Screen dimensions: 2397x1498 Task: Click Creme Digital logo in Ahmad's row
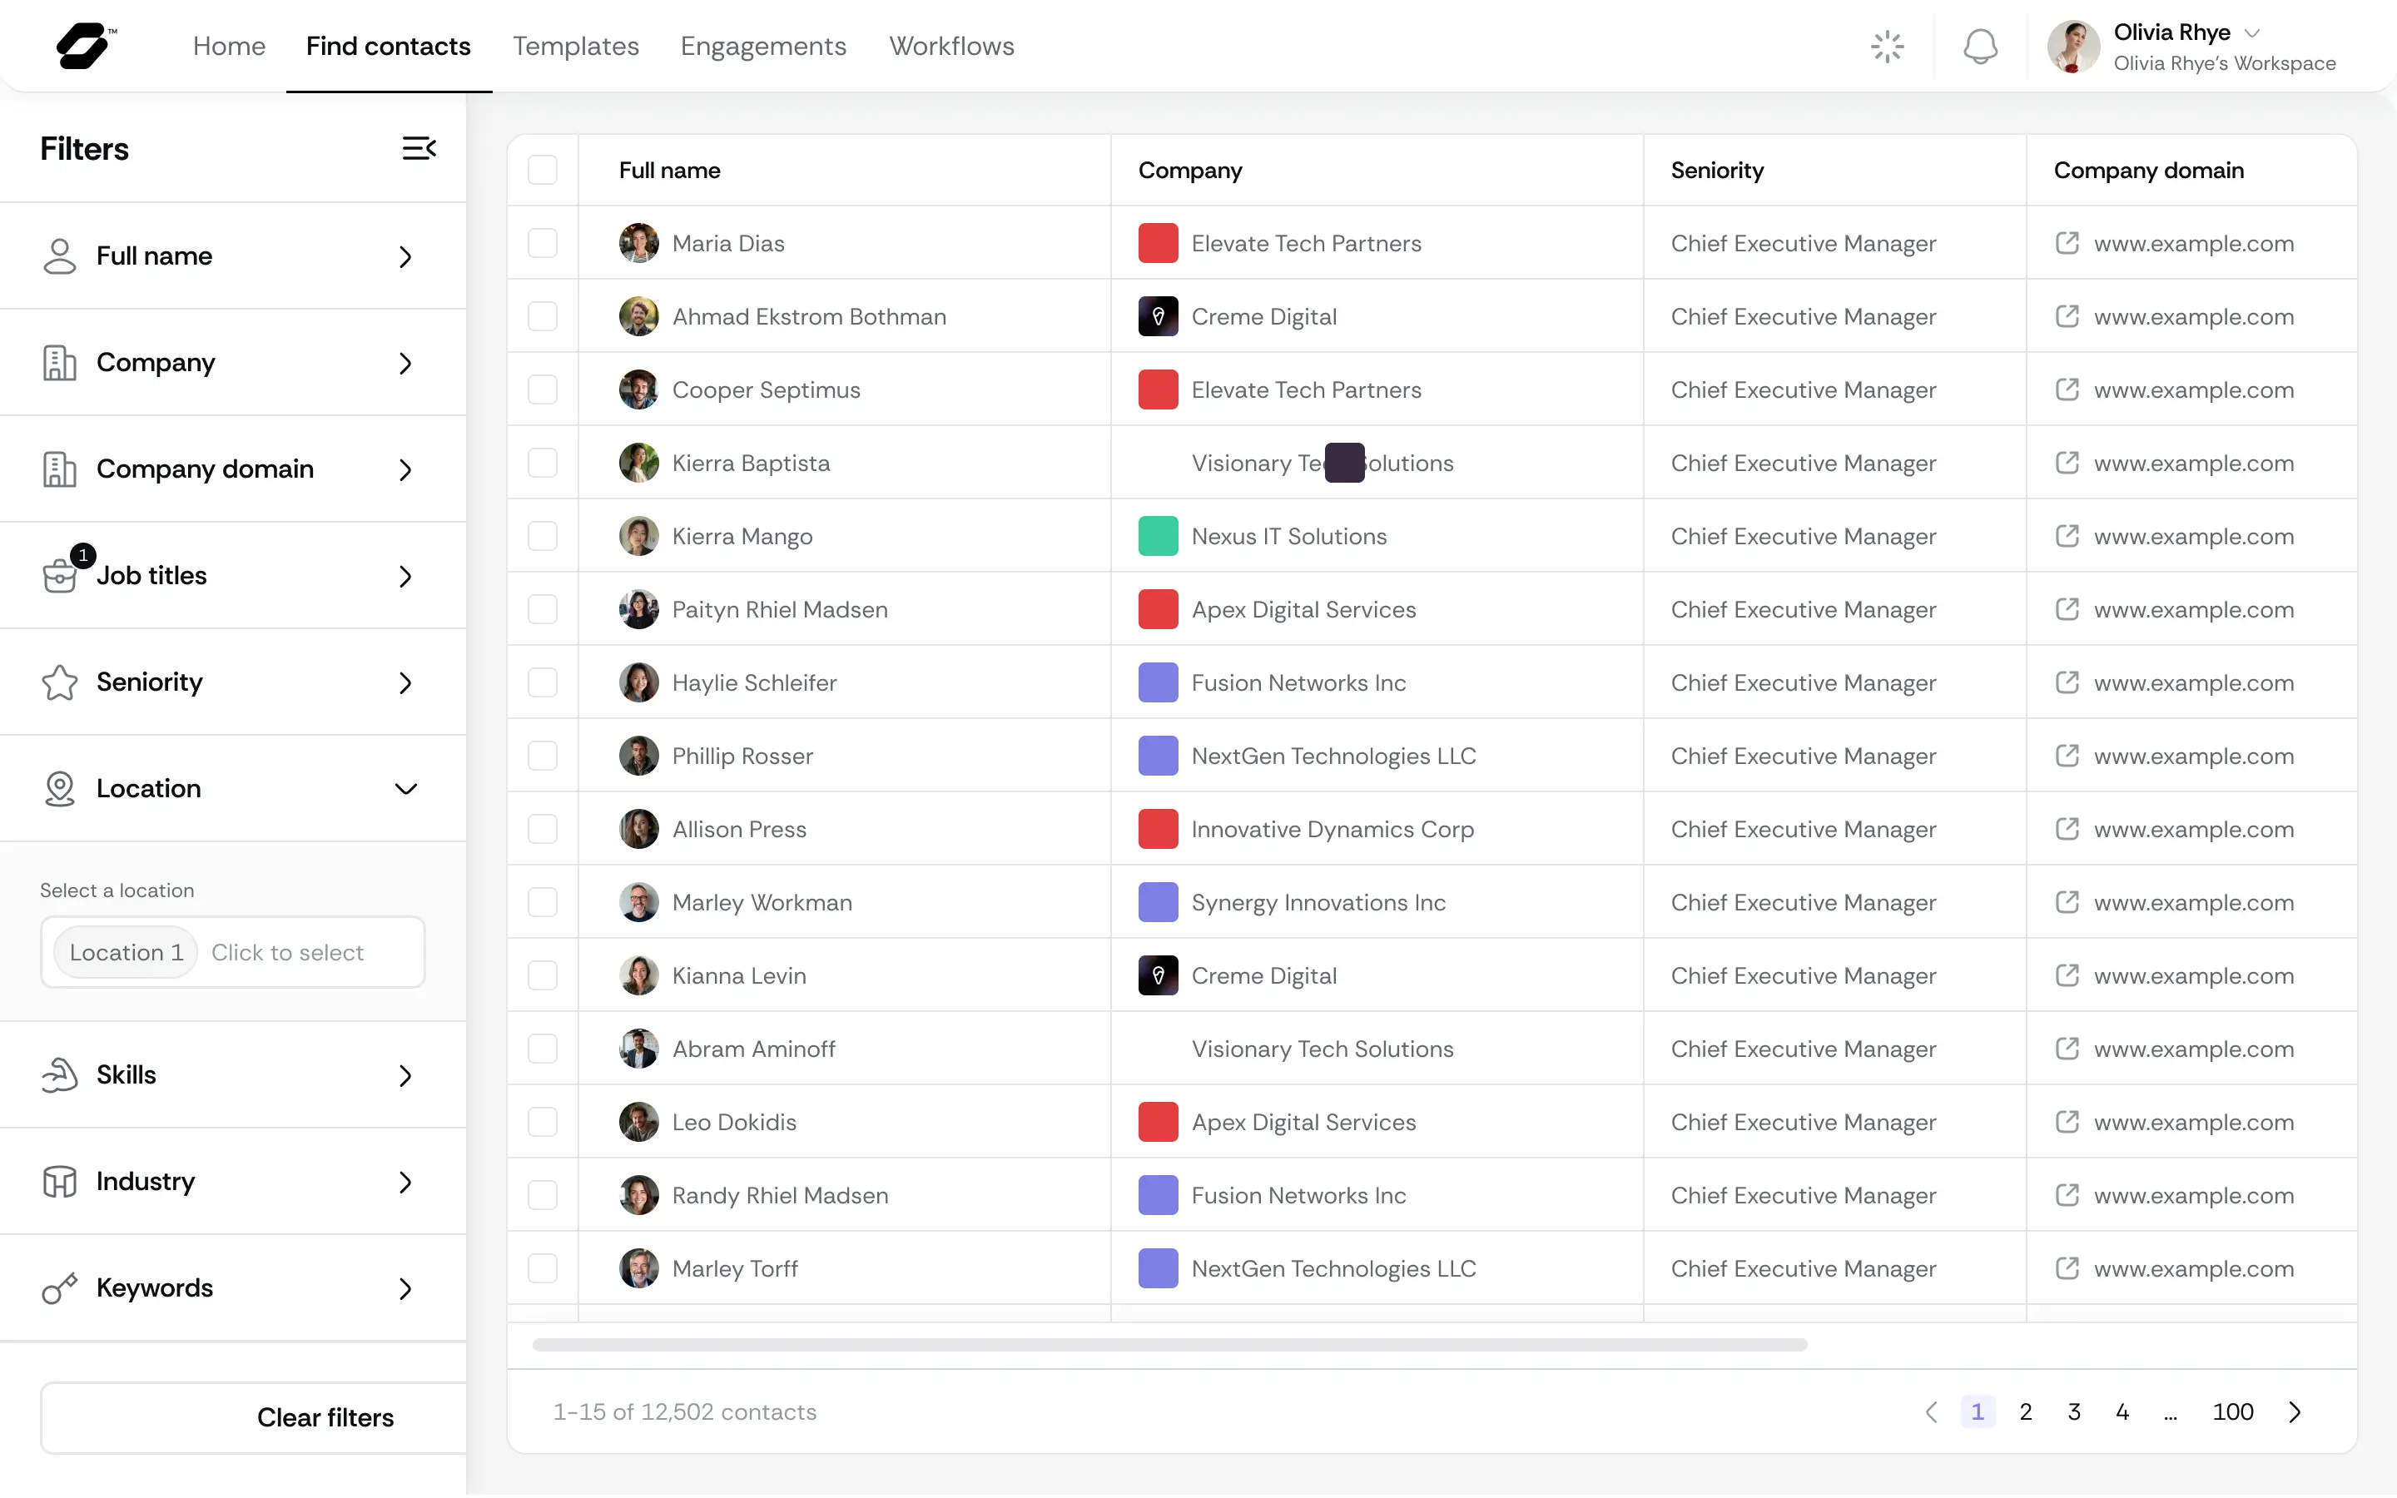point(1158,316)
